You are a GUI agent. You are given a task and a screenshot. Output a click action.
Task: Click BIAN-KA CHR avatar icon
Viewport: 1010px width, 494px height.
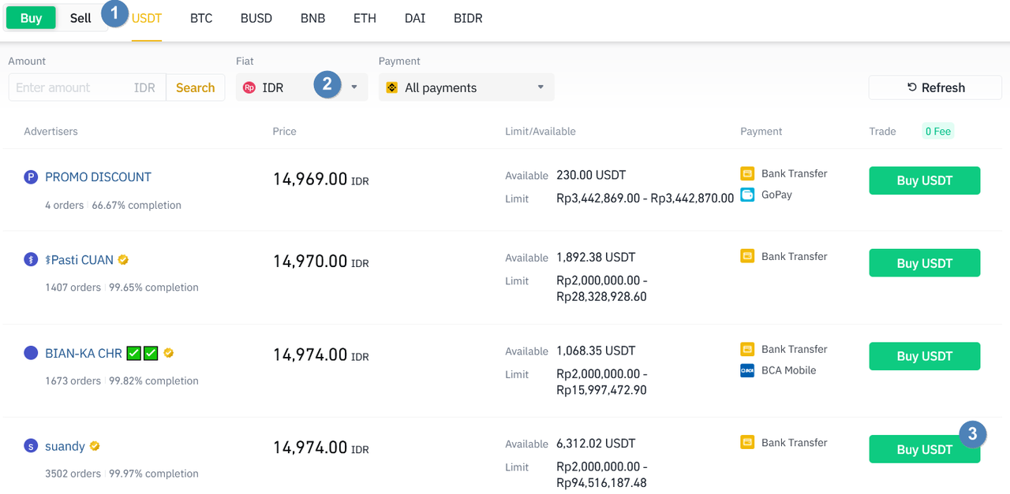pyautogui.click(x=31, y=353)
